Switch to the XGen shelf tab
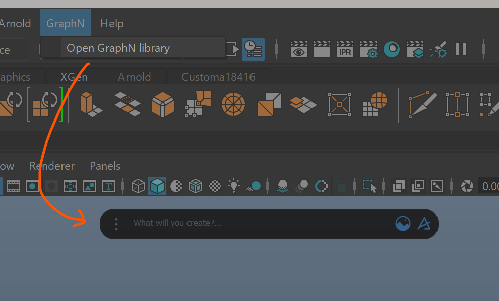Screen dimensions: 499x301 point(74,77)
